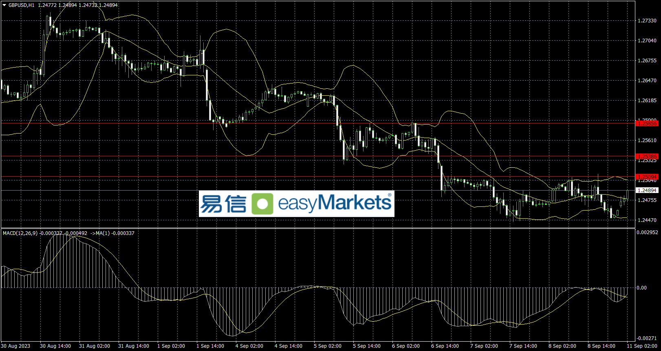661x351 pixels.
Task: Click the 31 Aug 02:00 time label
Action: coord(95,346)
